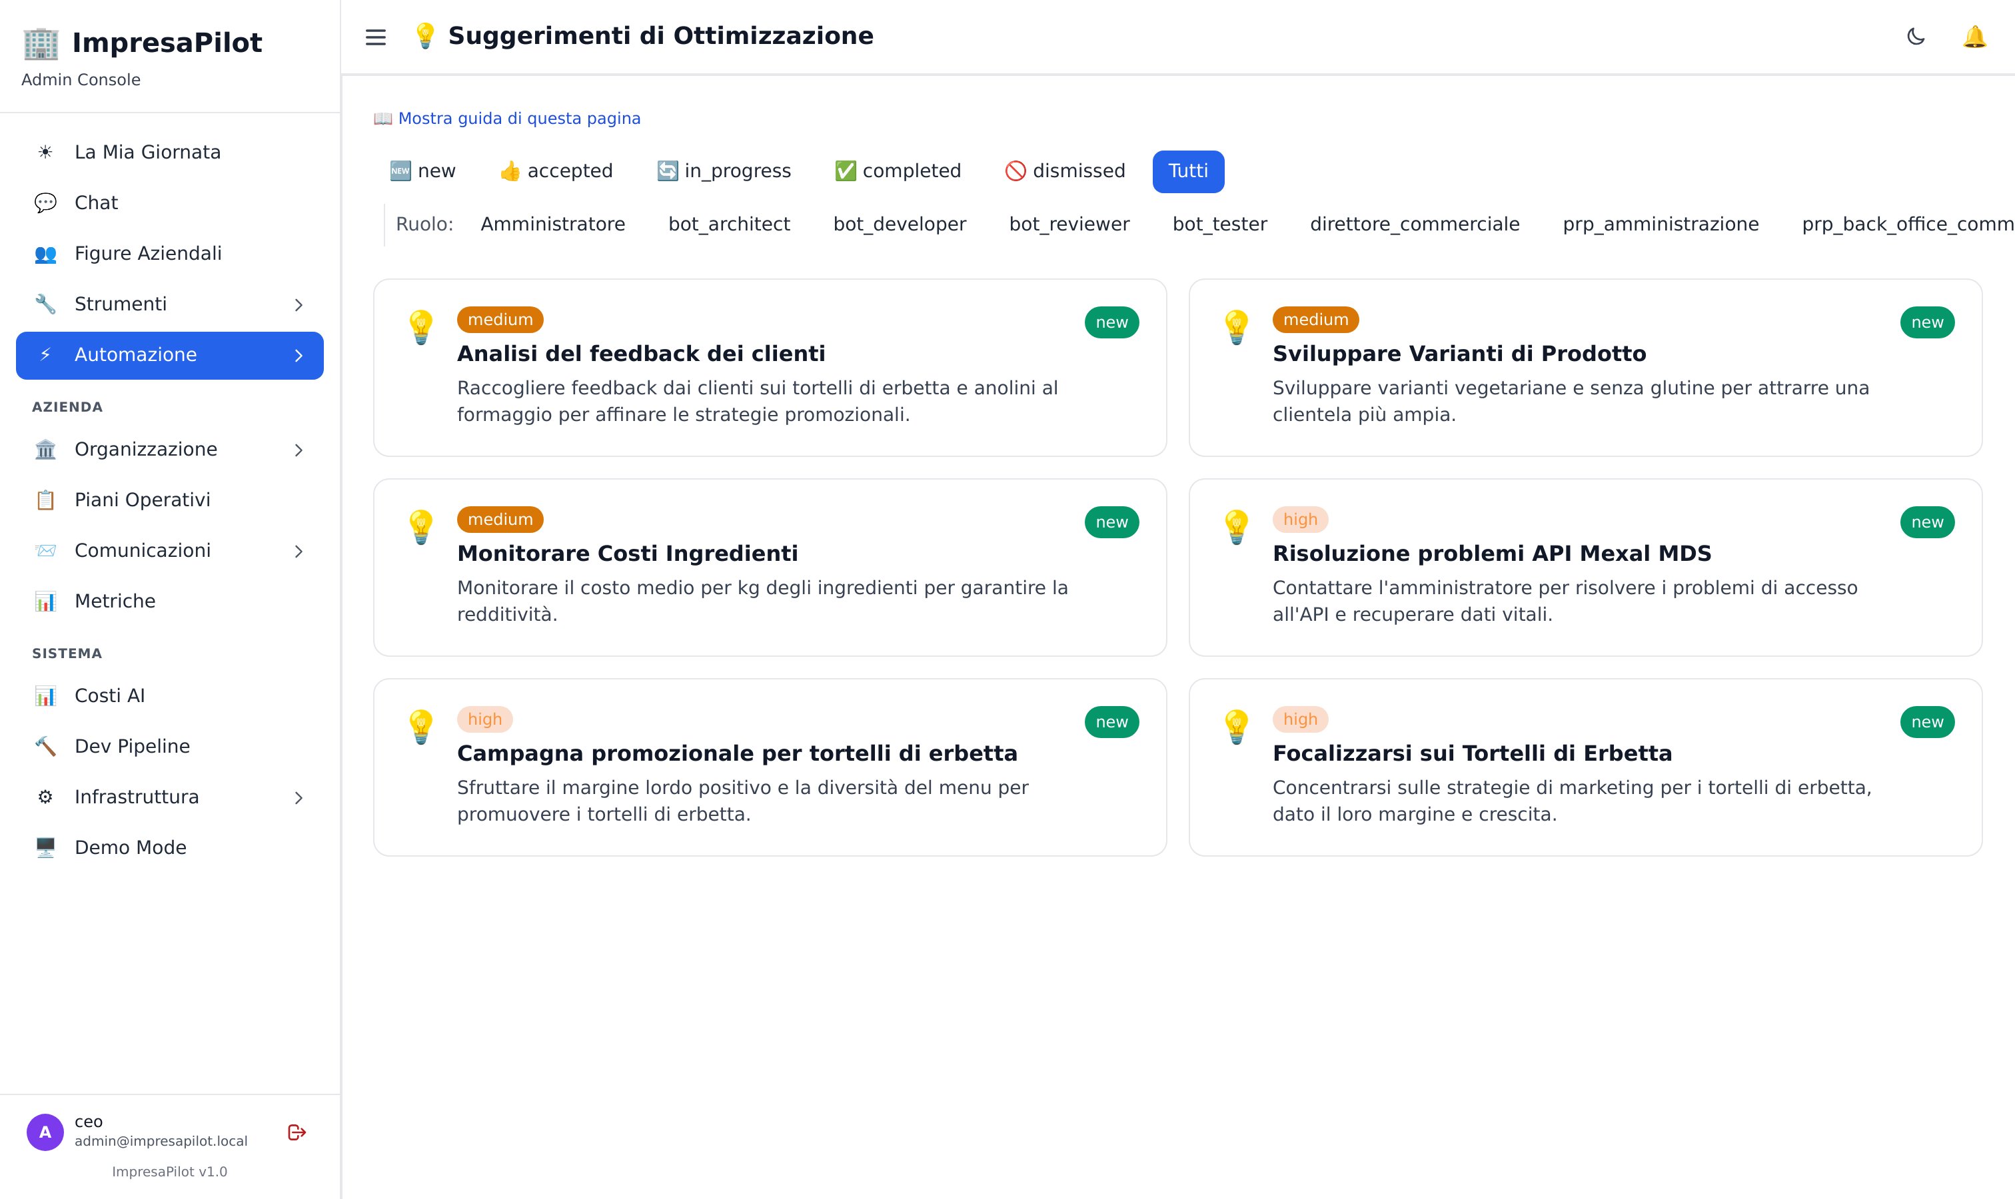The image size is (2015, 1199).
Task: Click the purple user avatar A
Action: (45, 1132)
